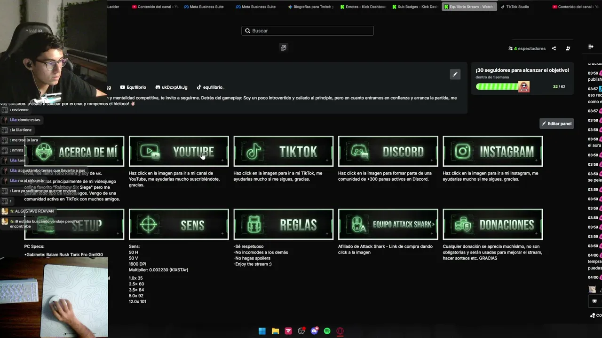602x338 pixels.
Task: Open the red TF app in taskbar
Action: pyautogui.click(x=288, y=331)
